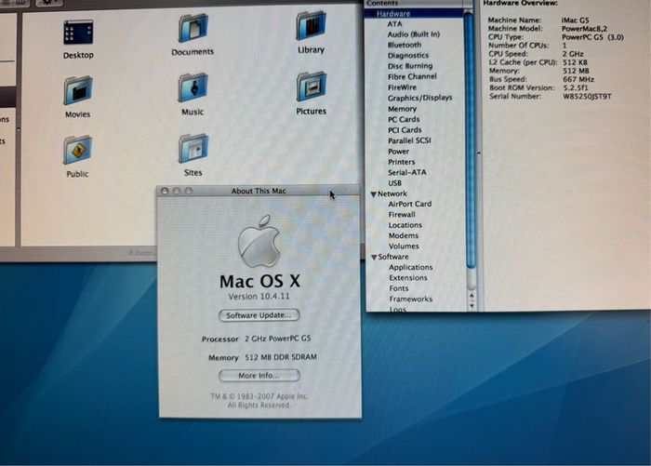
Task: Select Memory in the hardware list
Action: [x=402, y=109]
